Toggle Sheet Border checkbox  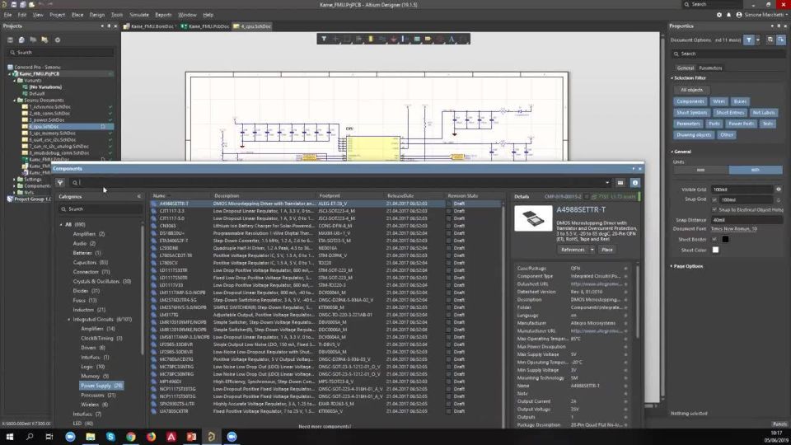(x=714, y=239)
